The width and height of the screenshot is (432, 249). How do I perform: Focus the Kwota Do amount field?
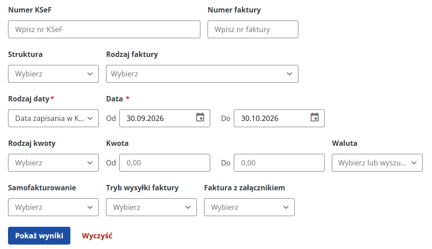coord(279,163)
